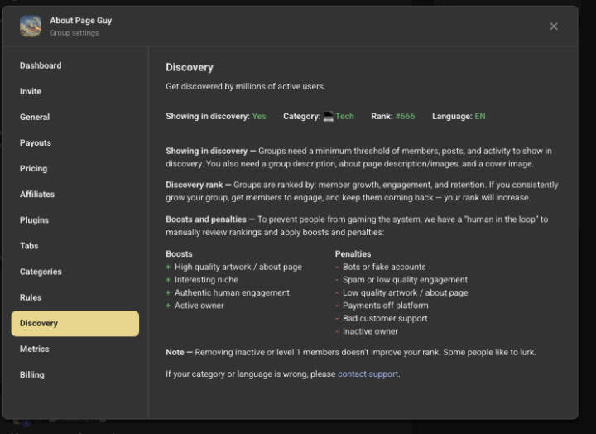
Task: Click the #666 rank value
Action: 405,117
